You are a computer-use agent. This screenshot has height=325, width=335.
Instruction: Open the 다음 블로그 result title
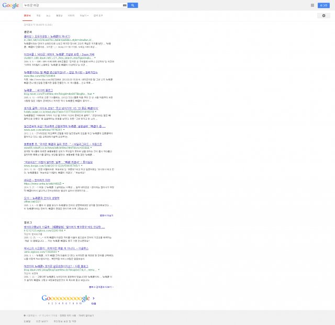[56, 266]
